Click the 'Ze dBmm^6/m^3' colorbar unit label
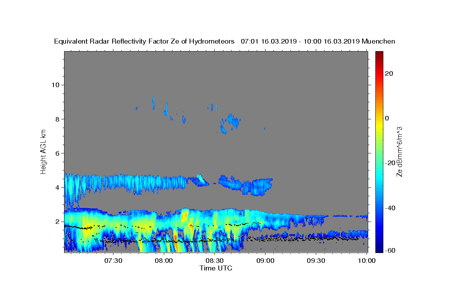Viewport: 455px width, 303px height. tap(399, 151)
